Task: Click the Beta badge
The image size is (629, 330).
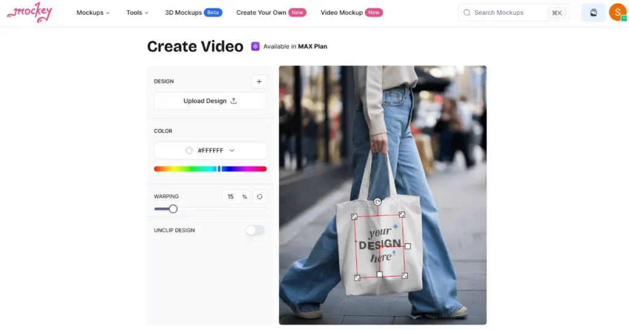Action: [x=213, y=13]
